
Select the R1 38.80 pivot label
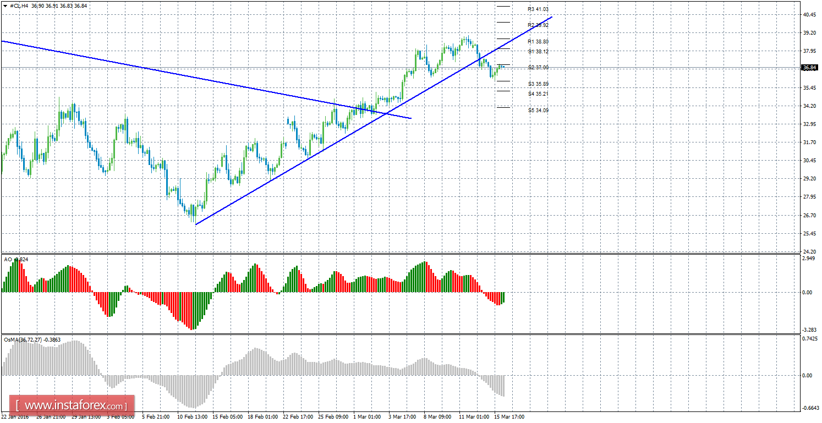tap(538, 42)
